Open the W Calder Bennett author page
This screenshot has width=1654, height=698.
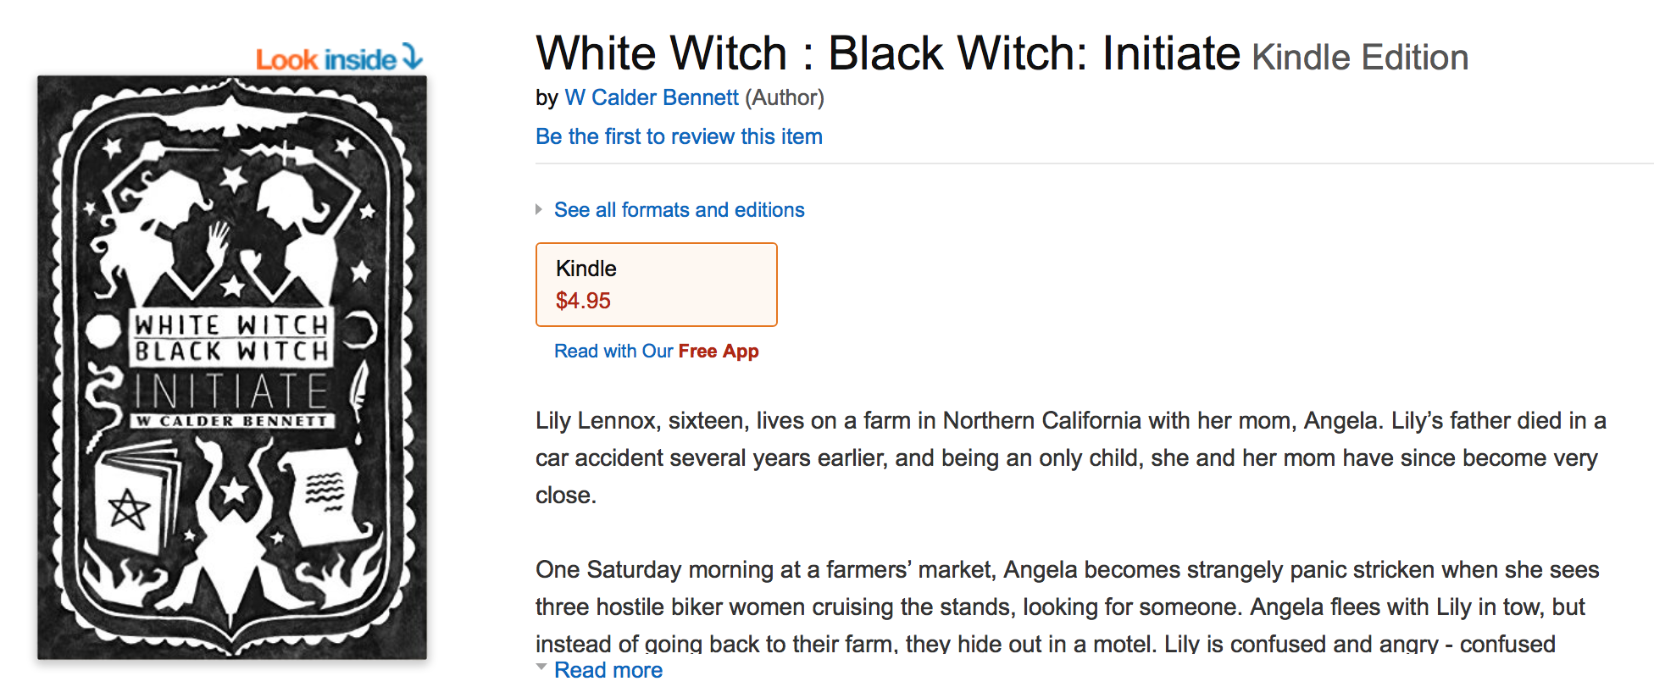tap(652, 98)
